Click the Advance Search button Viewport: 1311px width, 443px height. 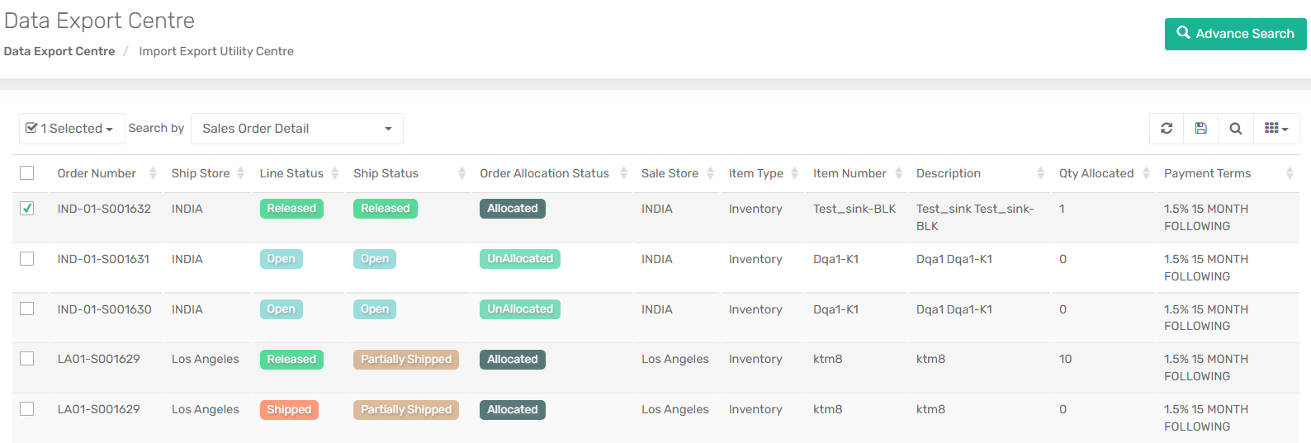pyautogui.click(x=1235, y=34)
